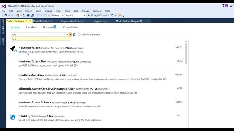The image size is (234, 131).
Task: Select the Newtonsoft.Json package
Action: click(x=96, y=49)
